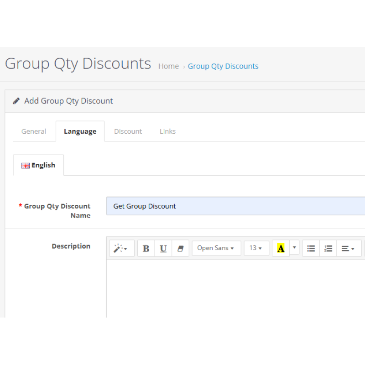365x365 pixels.
Task: Apply underline formatting in the editor
Action: [163, 248]
